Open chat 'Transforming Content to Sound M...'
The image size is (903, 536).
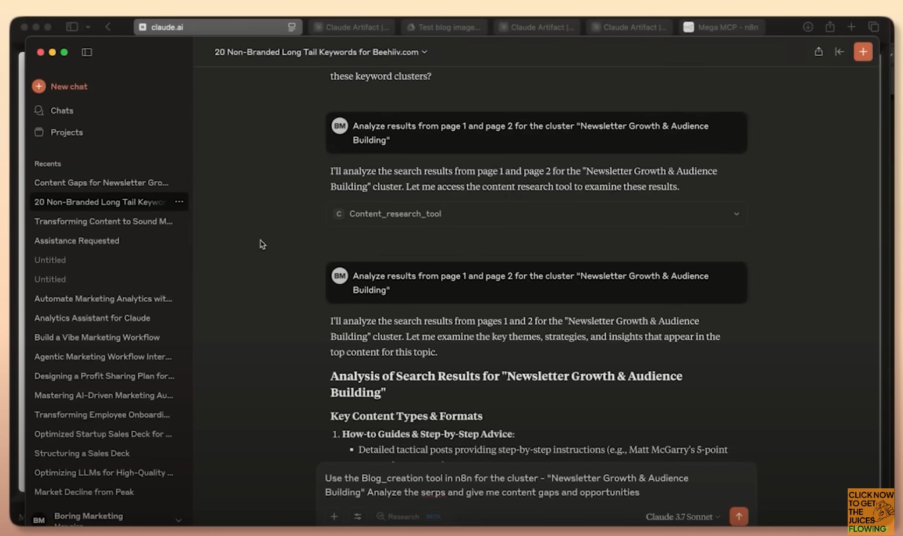(x=104, y=221)
